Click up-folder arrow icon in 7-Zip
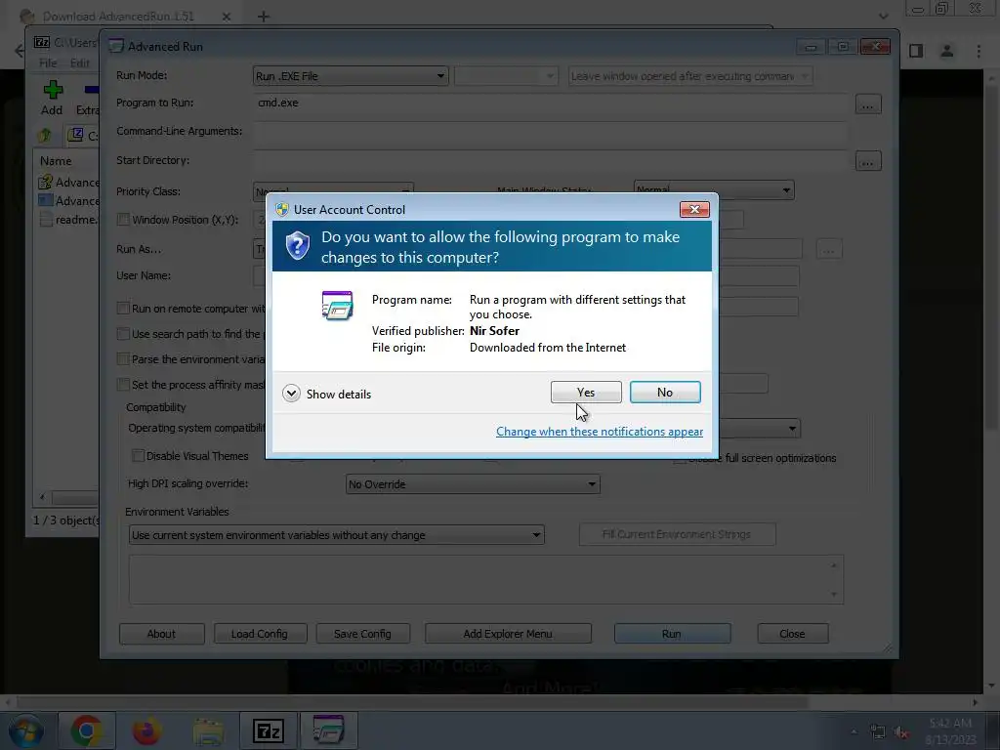 [x=45, y=135]
